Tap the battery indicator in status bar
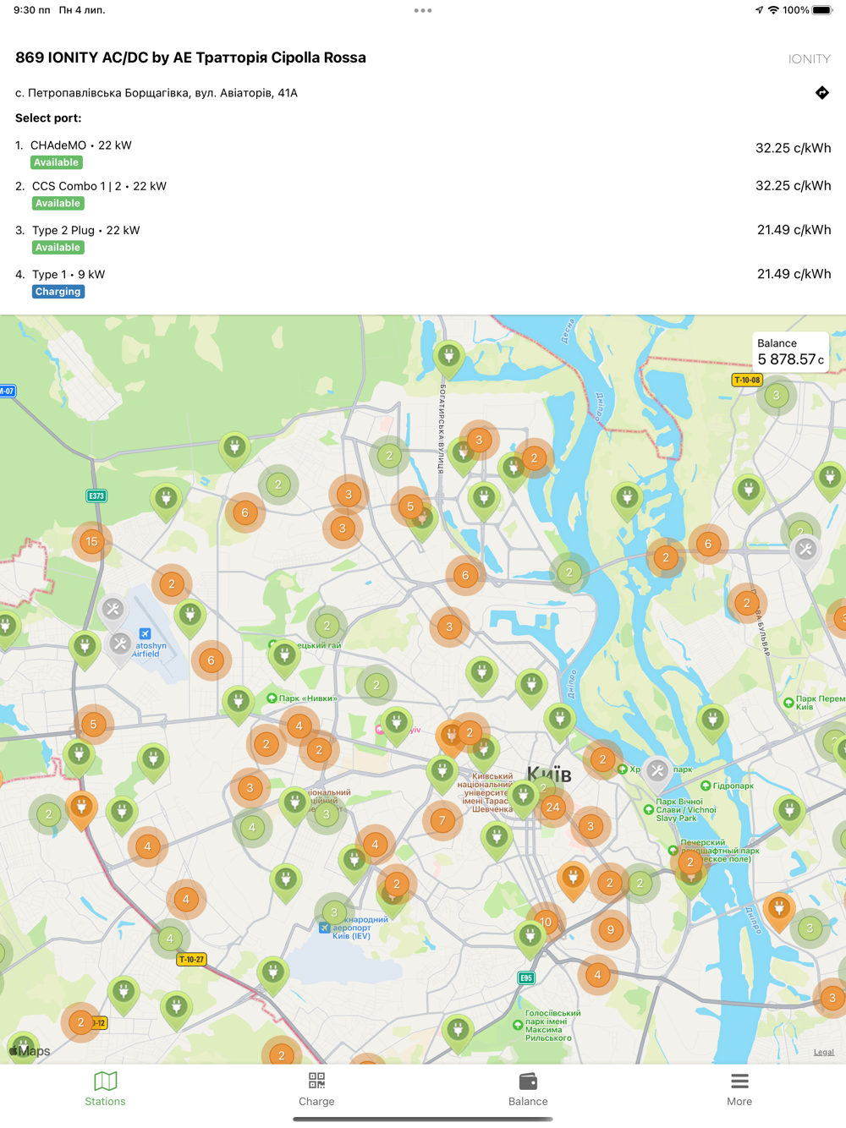The width and height of the screenshot is (846, 1128). pos(822,10)
